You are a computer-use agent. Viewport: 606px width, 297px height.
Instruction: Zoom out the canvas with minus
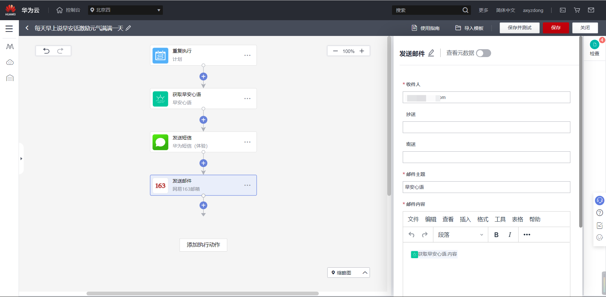click(x=335, y=51)
